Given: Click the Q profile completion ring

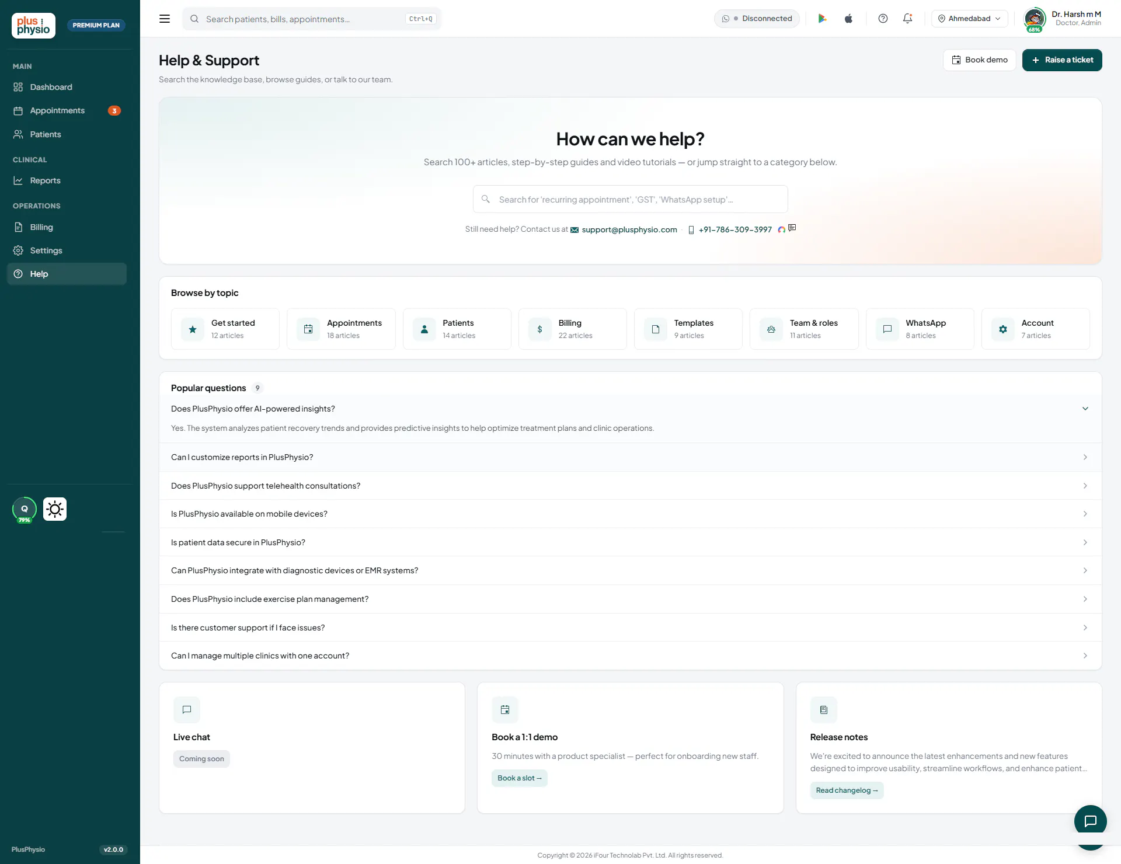Looking at the screenshot, I should tap(25, 509).
